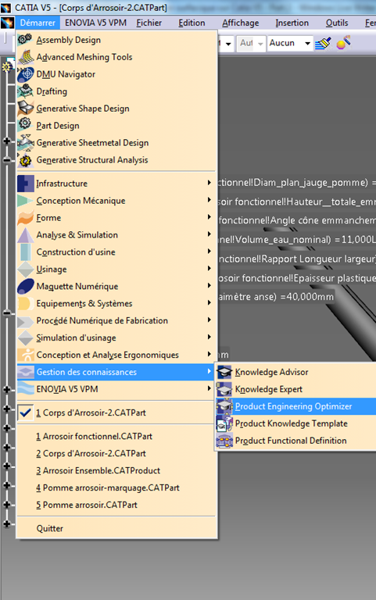Open the Outils menu
376x600 pixels.
point(337,23)
